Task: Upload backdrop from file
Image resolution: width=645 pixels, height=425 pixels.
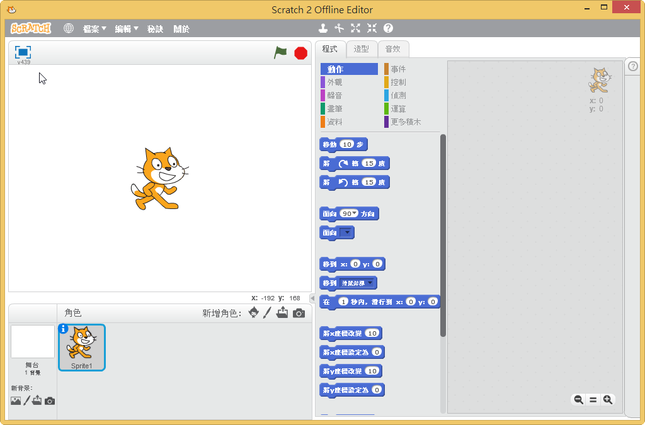Action: pyautogui.click(x=37, y=400)
